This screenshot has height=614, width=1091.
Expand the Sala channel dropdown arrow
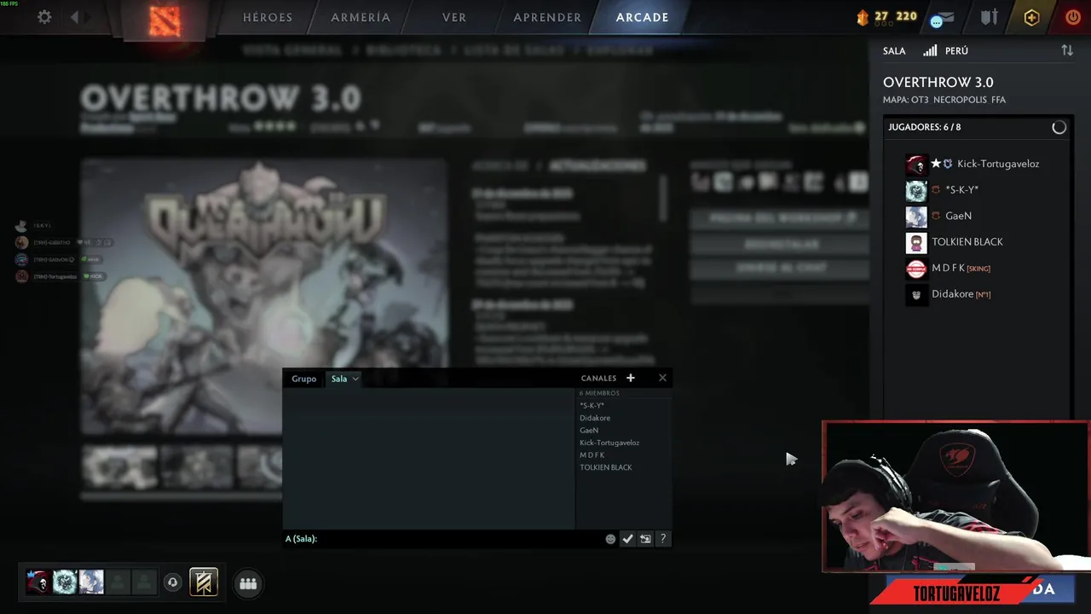point(355,379)
